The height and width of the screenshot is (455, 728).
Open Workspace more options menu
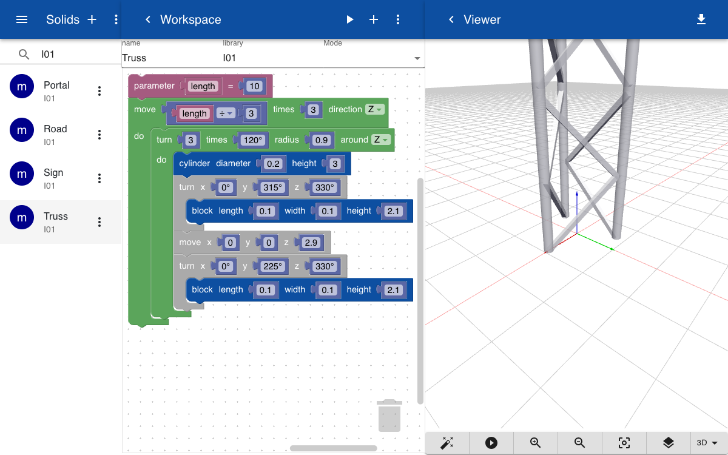(x=398, y=19)
